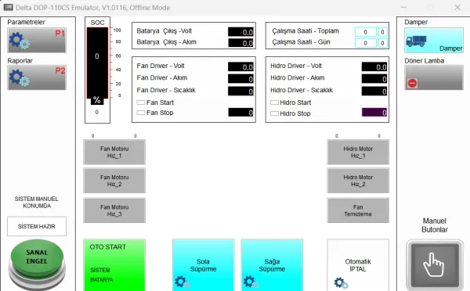The image size is (470, 291).
Task: Click the SOC heading label
Action: [97, 23]
